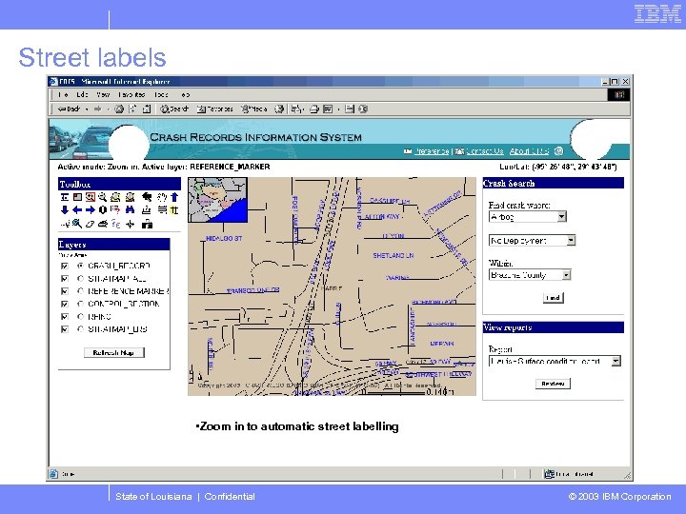The image size is (686, 514).
Task: Open the browser Favorites toolbar button
Action: [214, 109]
